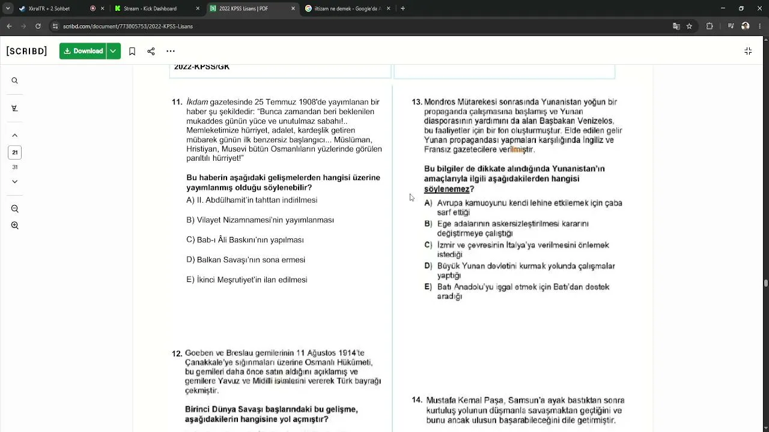Open a new browser tab
769x432 pixels.
click(403, 8)
